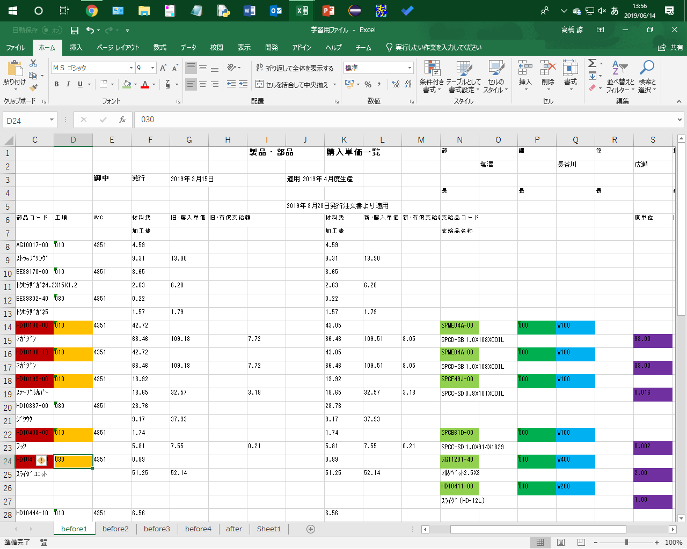Apply center horizontal alignment
Image resolution: width=687 pixels, height=549 pixels.
tap(203, 85)
